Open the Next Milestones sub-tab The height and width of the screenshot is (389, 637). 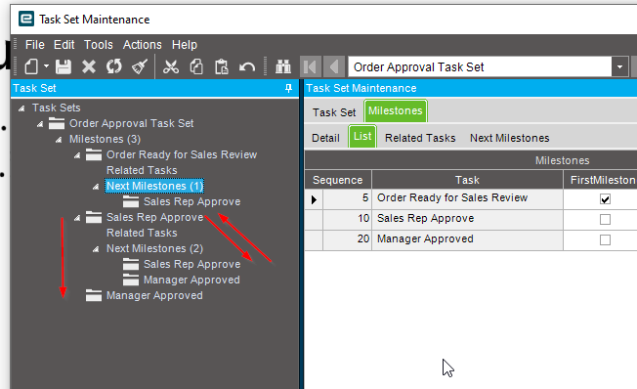tap(509, 138)
